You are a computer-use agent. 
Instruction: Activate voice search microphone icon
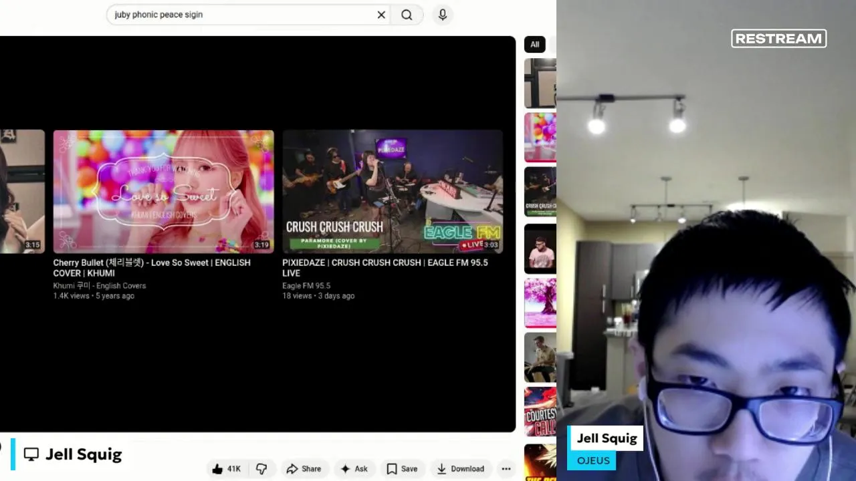[x=443, y=15]
